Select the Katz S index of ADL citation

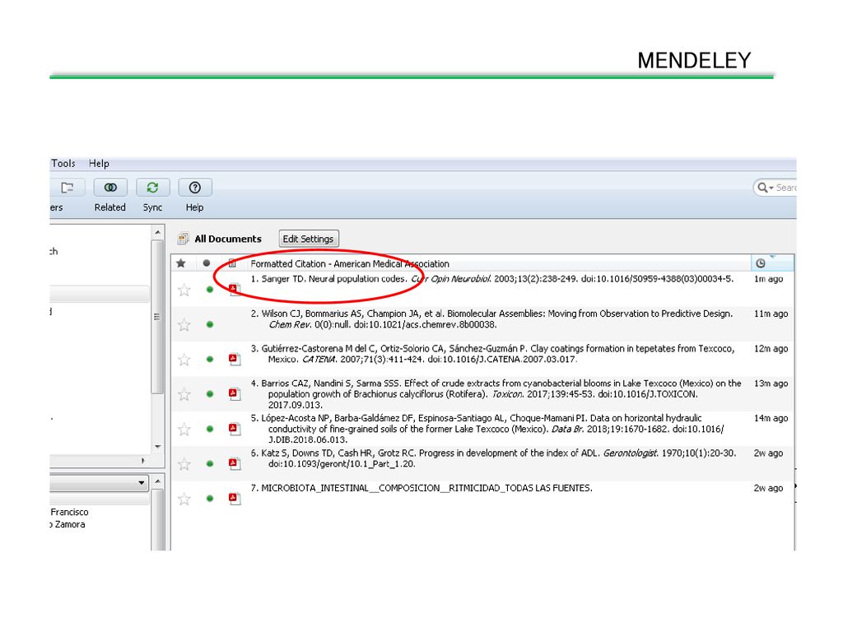(493, 458)
